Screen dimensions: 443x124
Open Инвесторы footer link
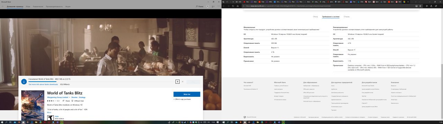(394, 100)
